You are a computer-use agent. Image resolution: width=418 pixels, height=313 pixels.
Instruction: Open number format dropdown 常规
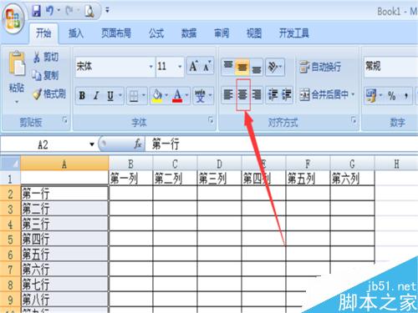pyautogui.click(x=390, y=67)
